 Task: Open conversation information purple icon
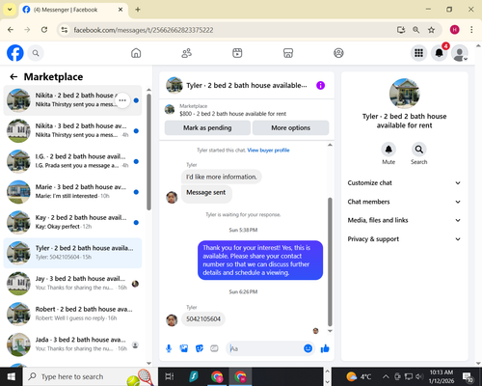320,86
